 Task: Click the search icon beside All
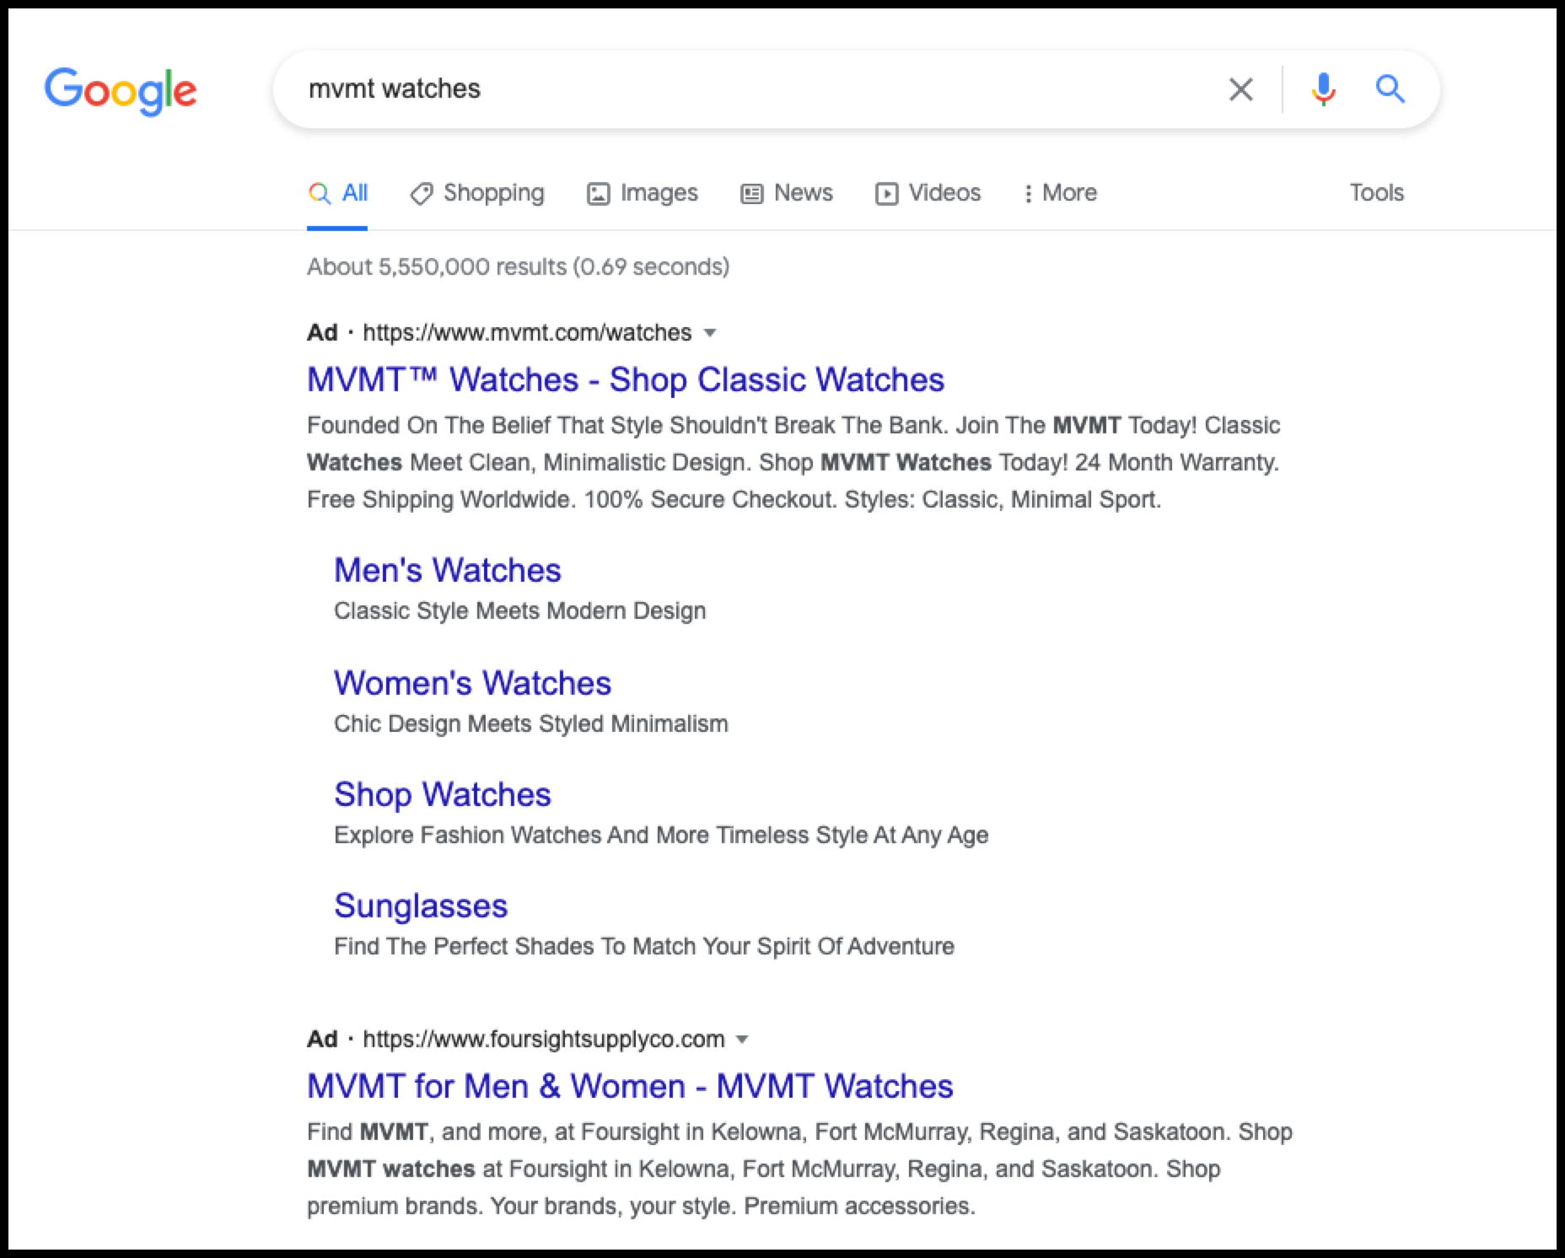point(320,193)
